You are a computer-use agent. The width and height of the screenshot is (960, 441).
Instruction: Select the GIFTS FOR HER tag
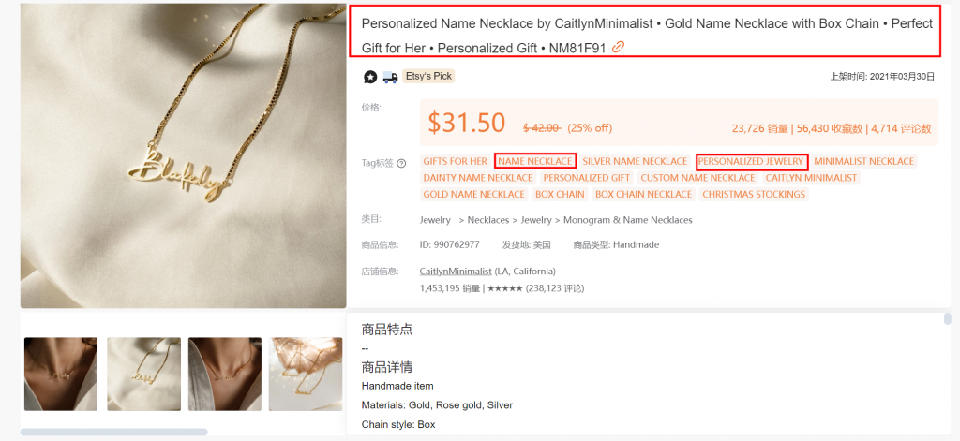(x=455, y=161)
